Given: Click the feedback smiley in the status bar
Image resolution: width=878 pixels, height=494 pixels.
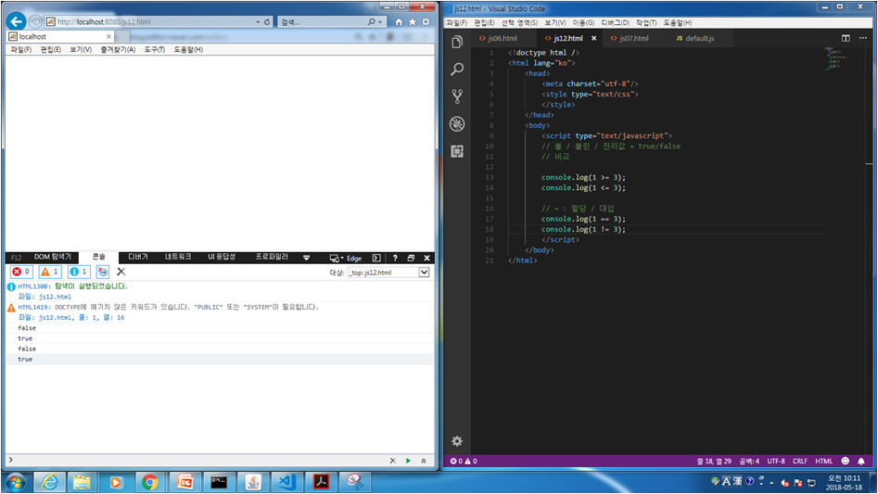Looking at the screenshot, I should click(846, 461).
